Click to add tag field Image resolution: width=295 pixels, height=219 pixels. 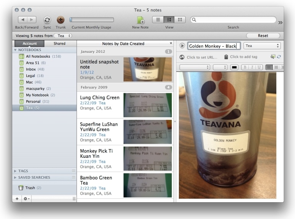244,57
